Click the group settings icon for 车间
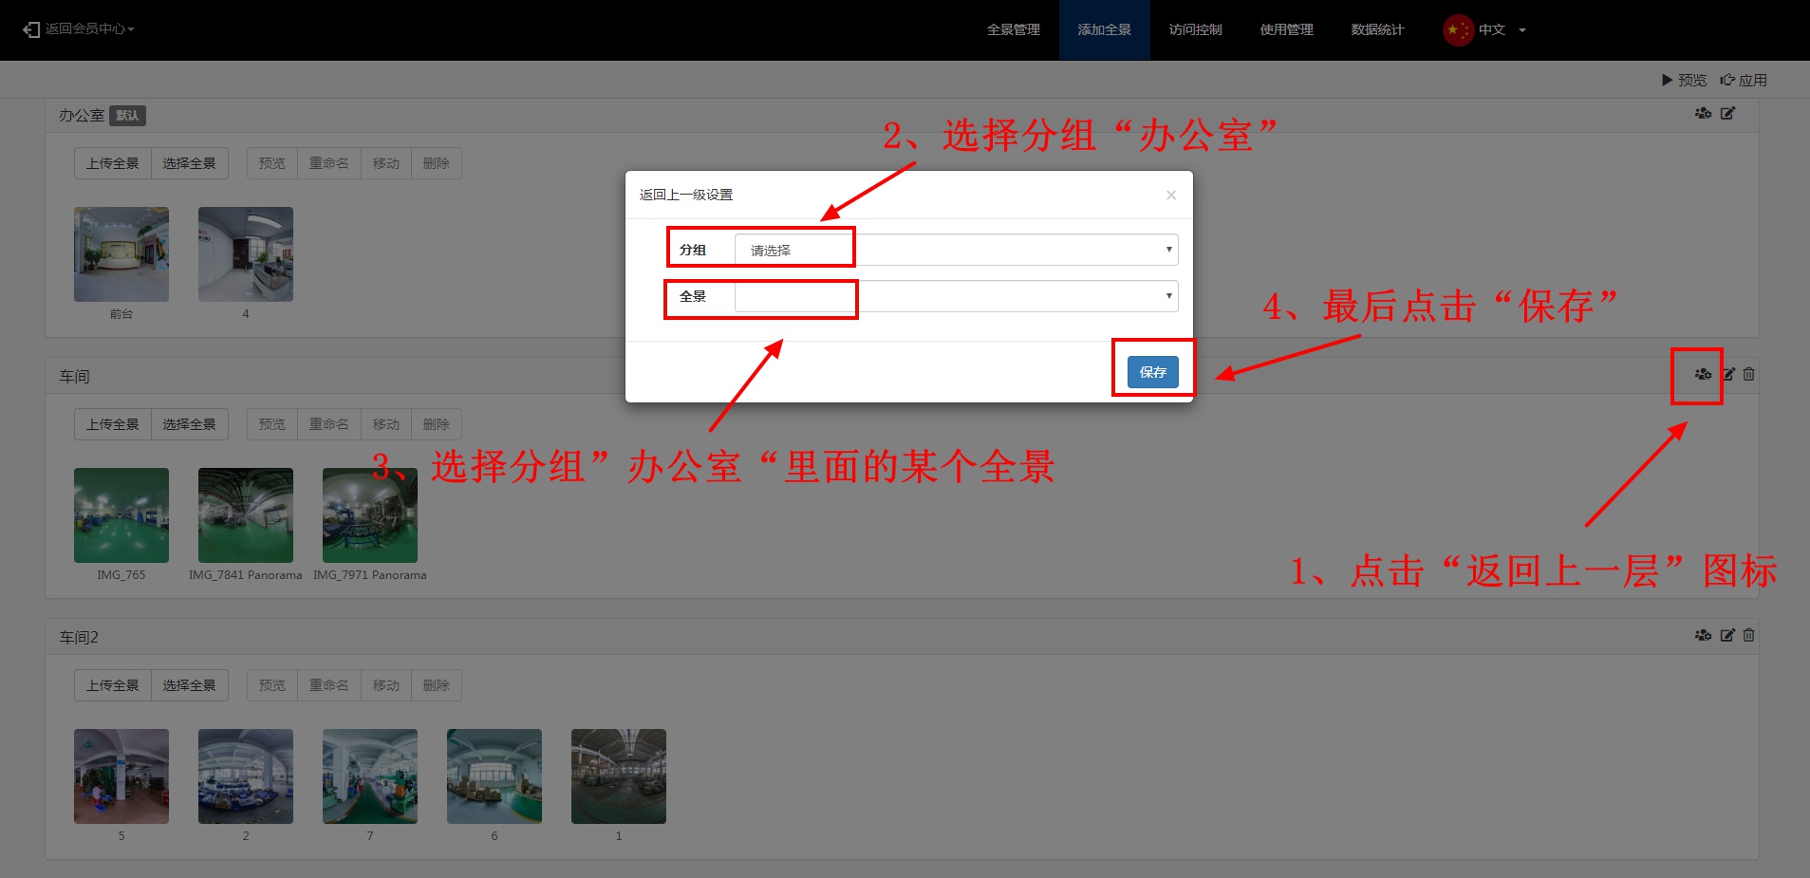Screen dimensions: 1810x878 1703,374
